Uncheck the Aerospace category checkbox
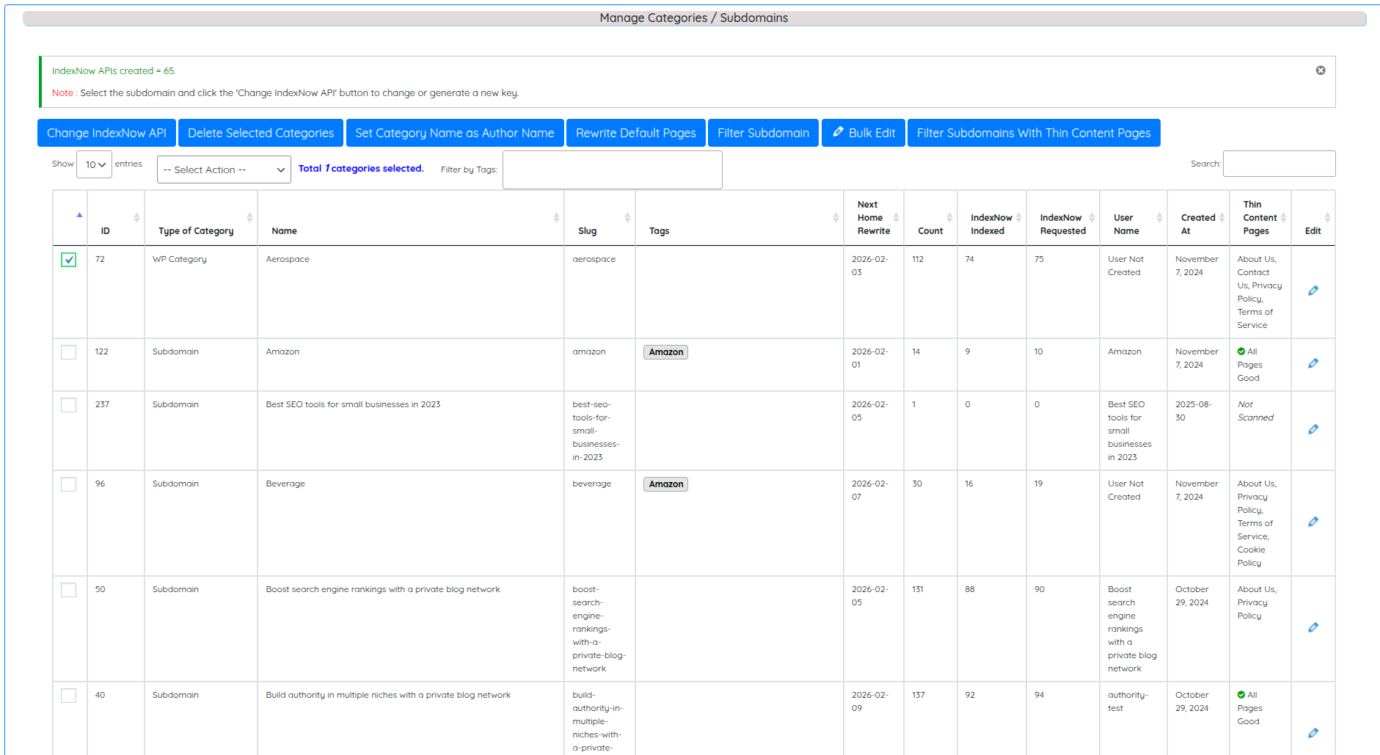 pos(69,260)
